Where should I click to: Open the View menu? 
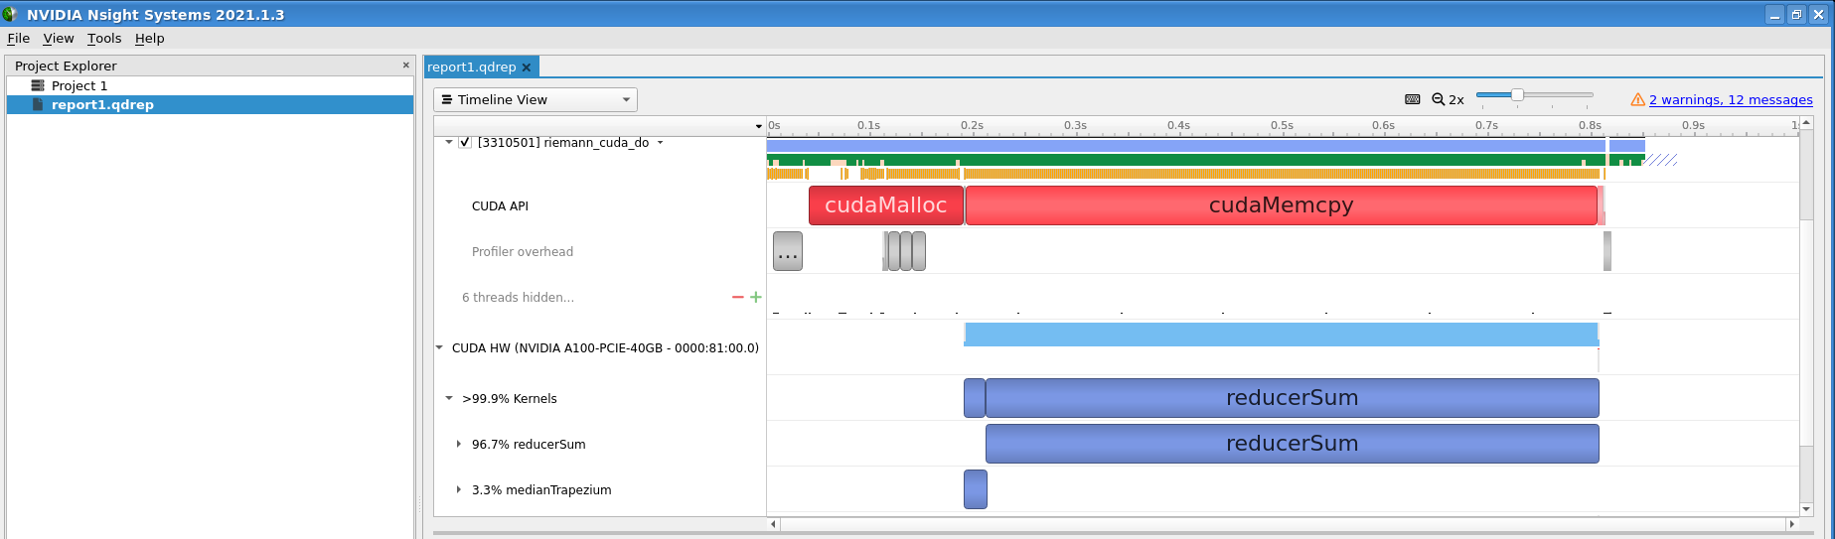[59, 38]
